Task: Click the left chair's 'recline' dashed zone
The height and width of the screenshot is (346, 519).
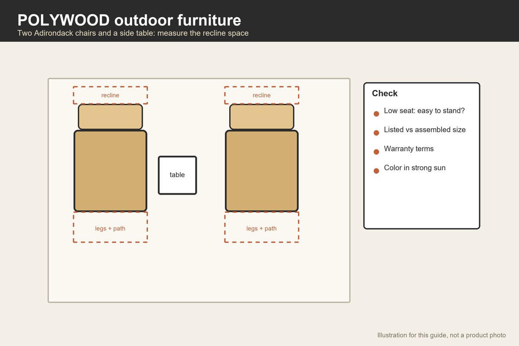Action: coord(110,95)
